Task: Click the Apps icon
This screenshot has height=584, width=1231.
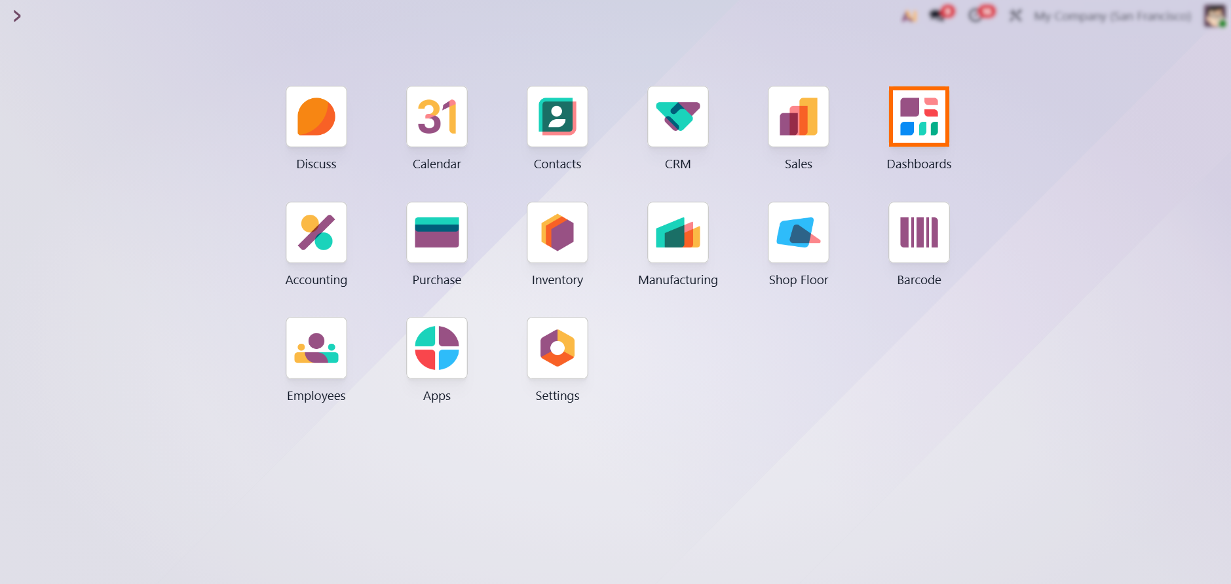Action: pos(436,348)
